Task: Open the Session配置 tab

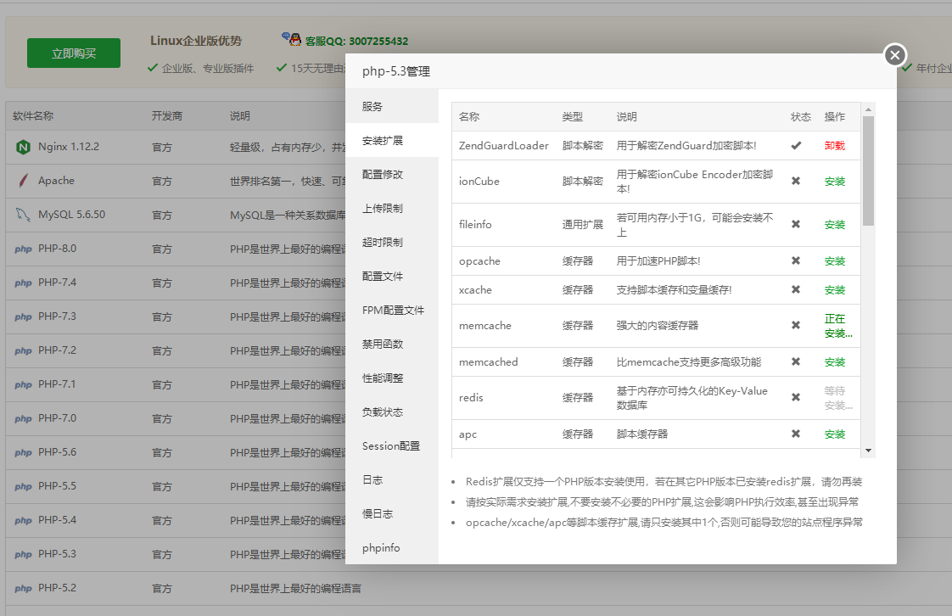Action: [x=392, y=446]
